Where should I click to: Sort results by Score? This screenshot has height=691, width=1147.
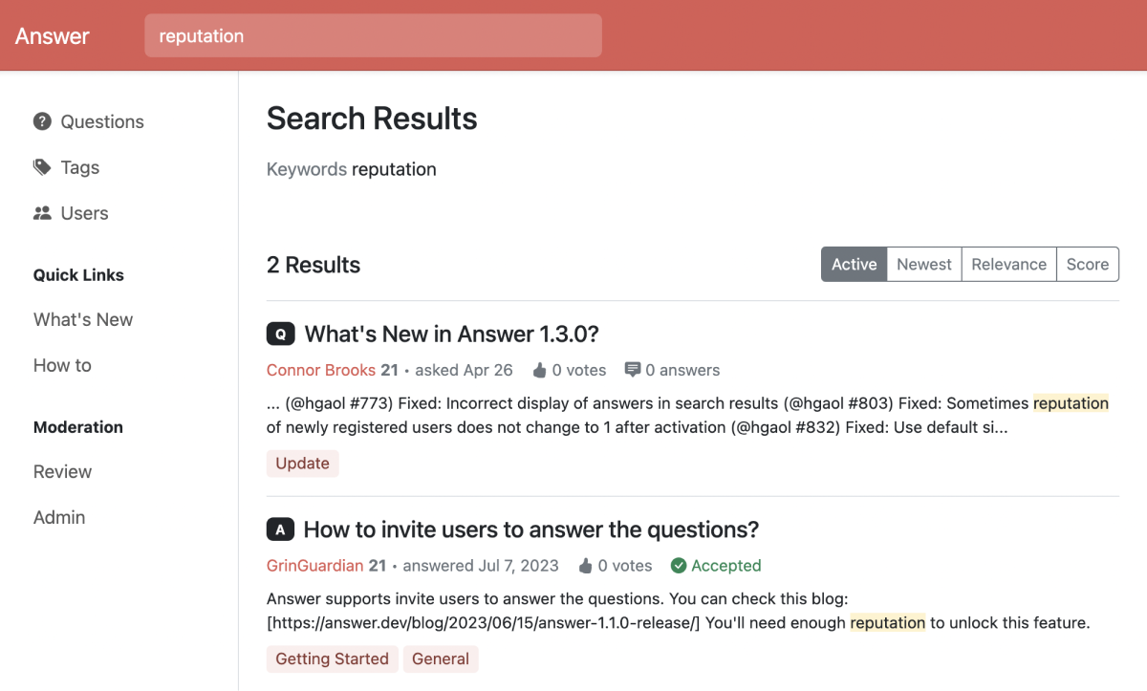click(x=1088, y=264)
